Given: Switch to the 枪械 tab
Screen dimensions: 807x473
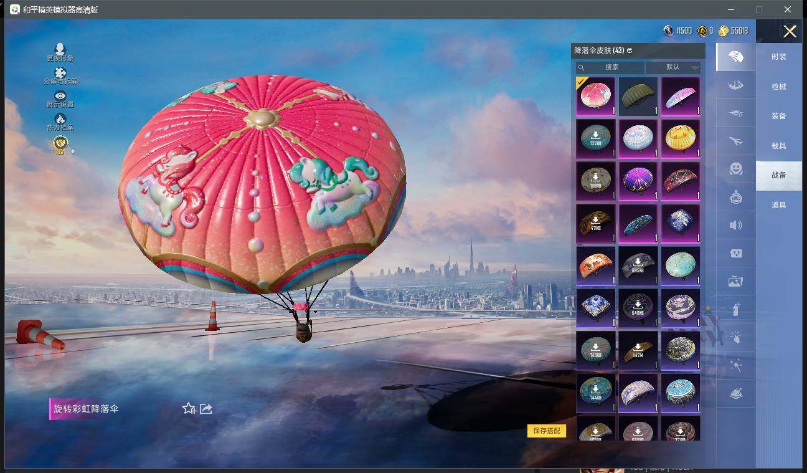Looking at the screenshot, I should 779,87.
